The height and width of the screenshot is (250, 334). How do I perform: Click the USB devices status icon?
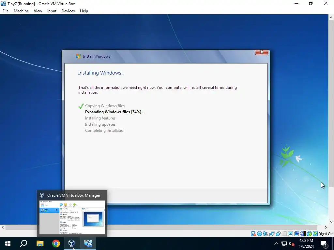[278, 234]
